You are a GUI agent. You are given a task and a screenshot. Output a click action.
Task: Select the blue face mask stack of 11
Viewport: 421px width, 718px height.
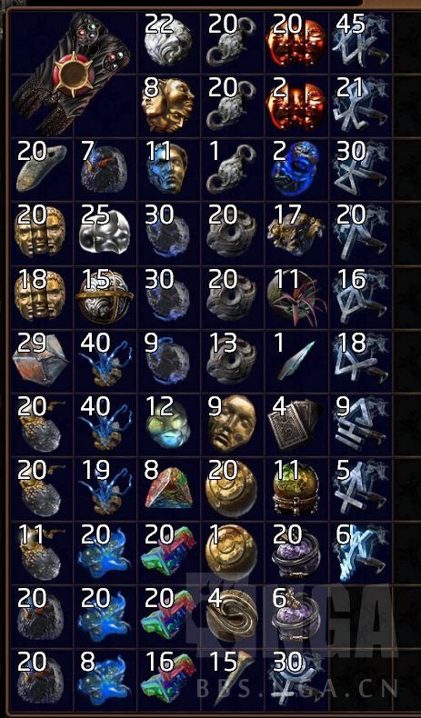click(x=168, y=169)
